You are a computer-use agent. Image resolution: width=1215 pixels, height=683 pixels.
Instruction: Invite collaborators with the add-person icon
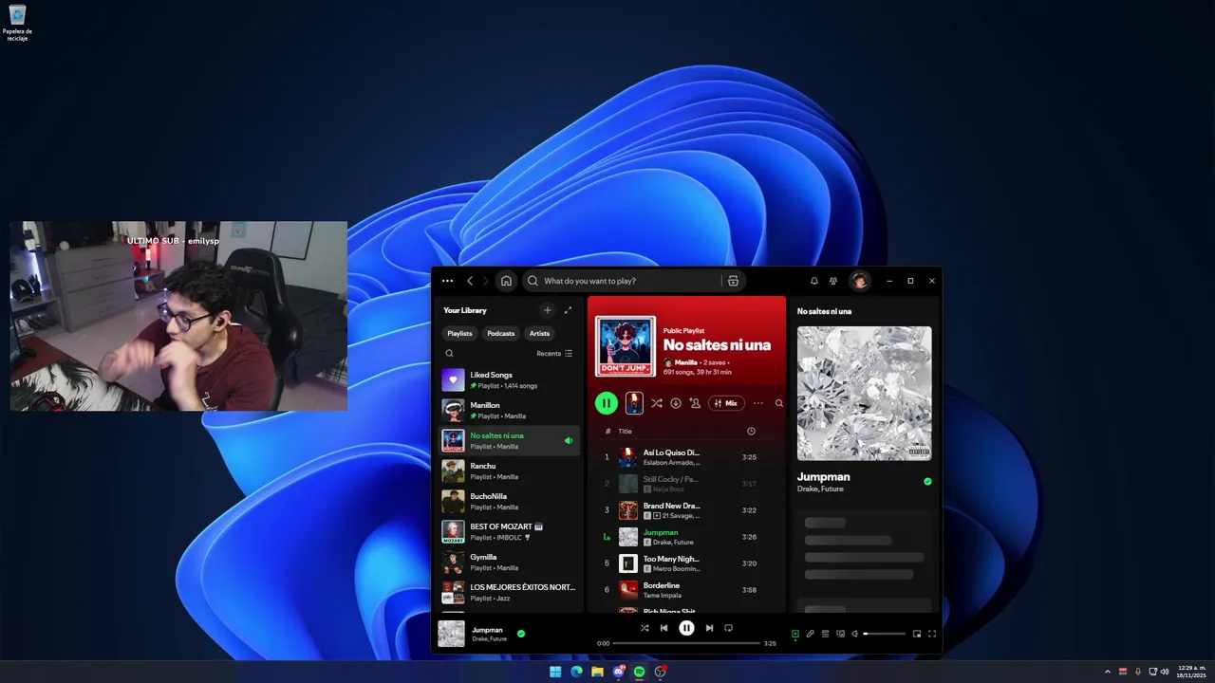pos(695,403)
